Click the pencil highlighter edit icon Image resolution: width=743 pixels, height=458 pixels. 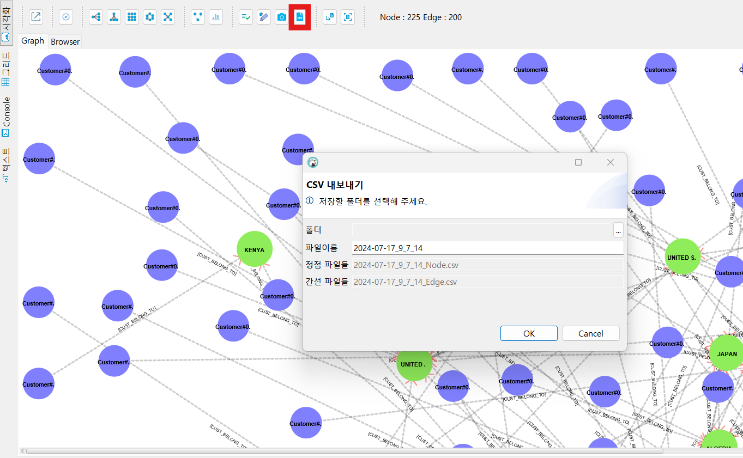[x=264, y=17]
